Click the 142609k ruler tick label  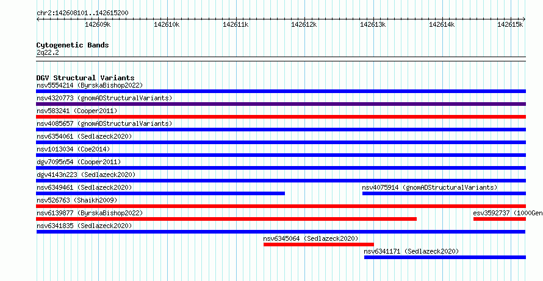pos(98,24)
